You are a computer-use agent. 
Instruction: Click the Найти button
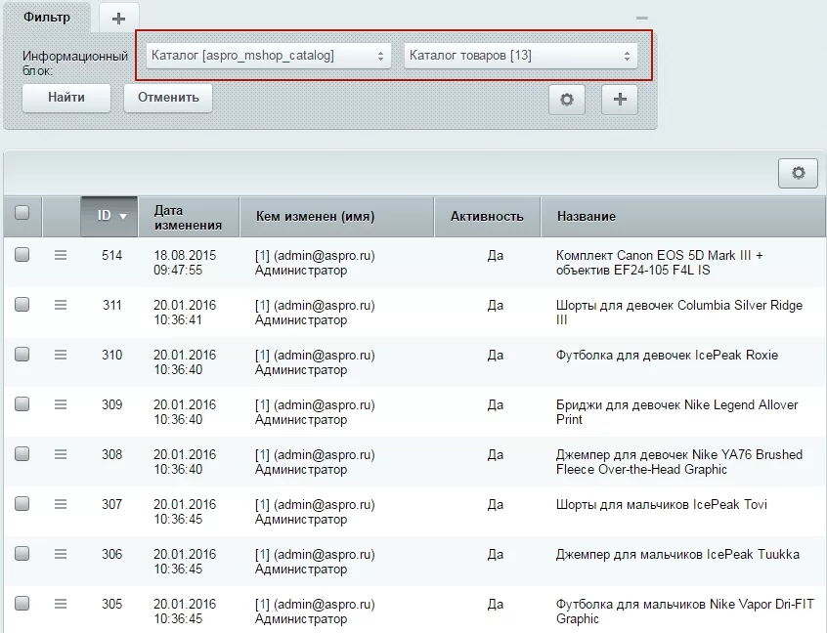pos(66,98)
